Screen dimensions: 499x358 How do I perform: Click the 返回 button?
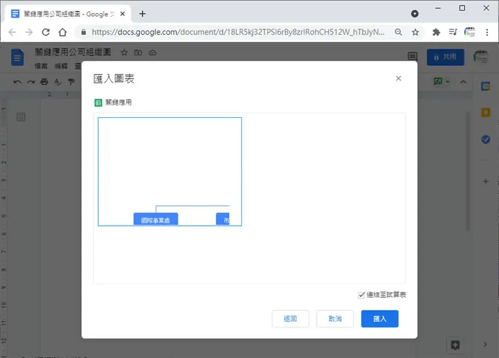click(290, 319)
